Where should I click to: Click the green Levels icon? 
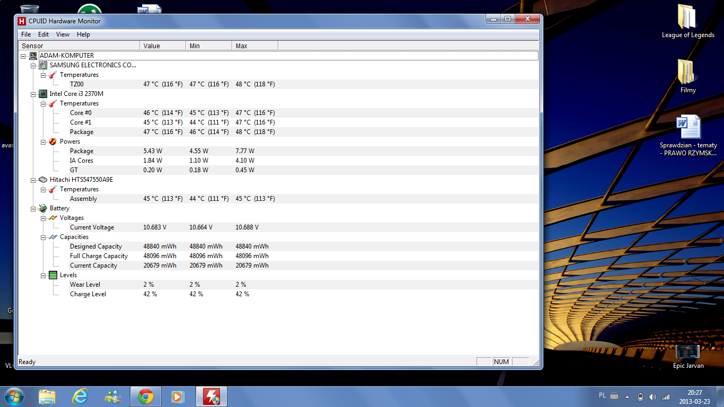click(x=53, y=275)
